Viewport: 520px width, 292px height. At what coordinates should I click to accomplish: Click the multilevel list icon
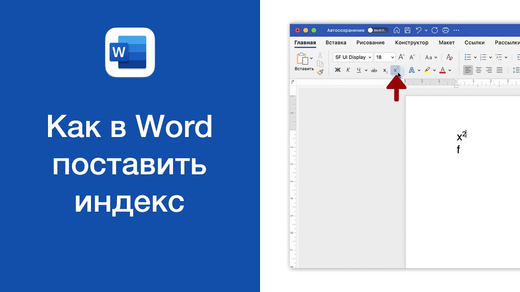click(499, 57)
